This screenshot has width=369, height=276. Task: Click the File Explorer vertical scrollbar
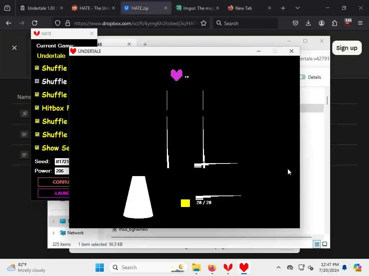click(327, 100)
